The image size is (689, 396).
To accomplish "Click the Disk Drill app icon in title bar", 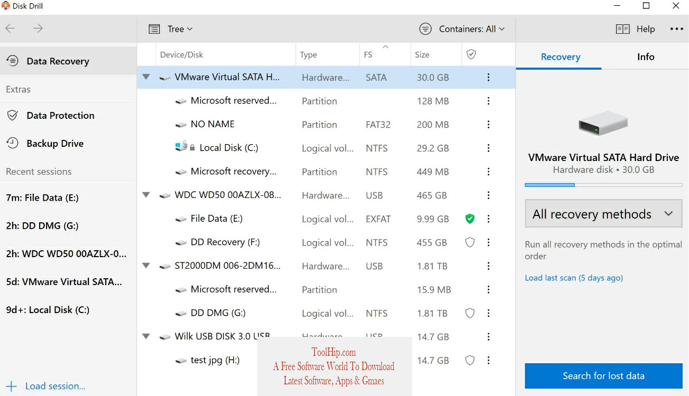I will (x=5, y=6).
